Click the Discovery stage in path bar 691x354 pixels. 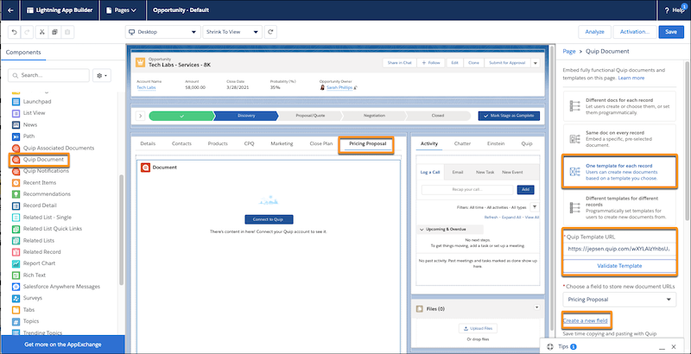click(245, 115)
